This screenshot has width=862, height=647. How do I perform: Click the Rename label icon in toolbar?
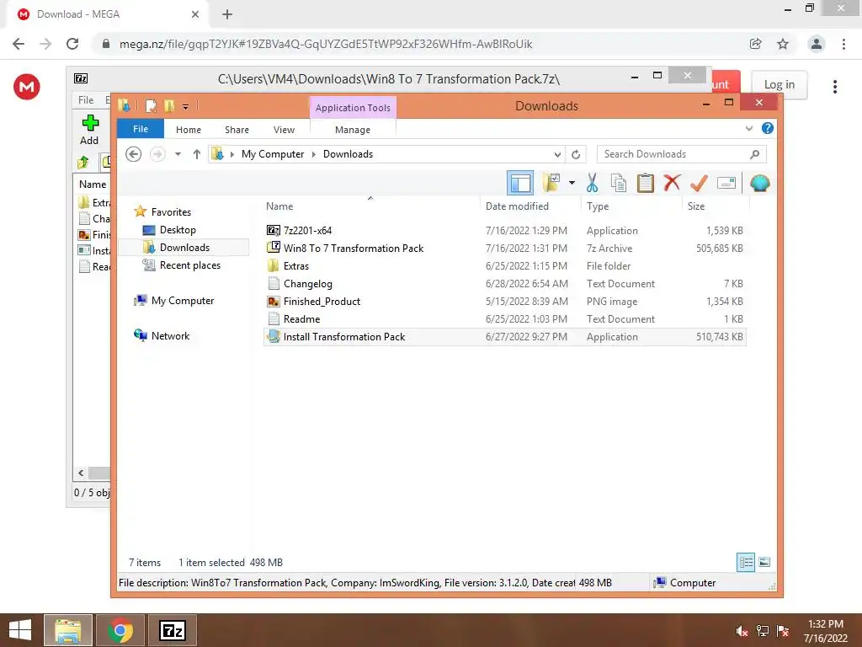click(726, 183)
